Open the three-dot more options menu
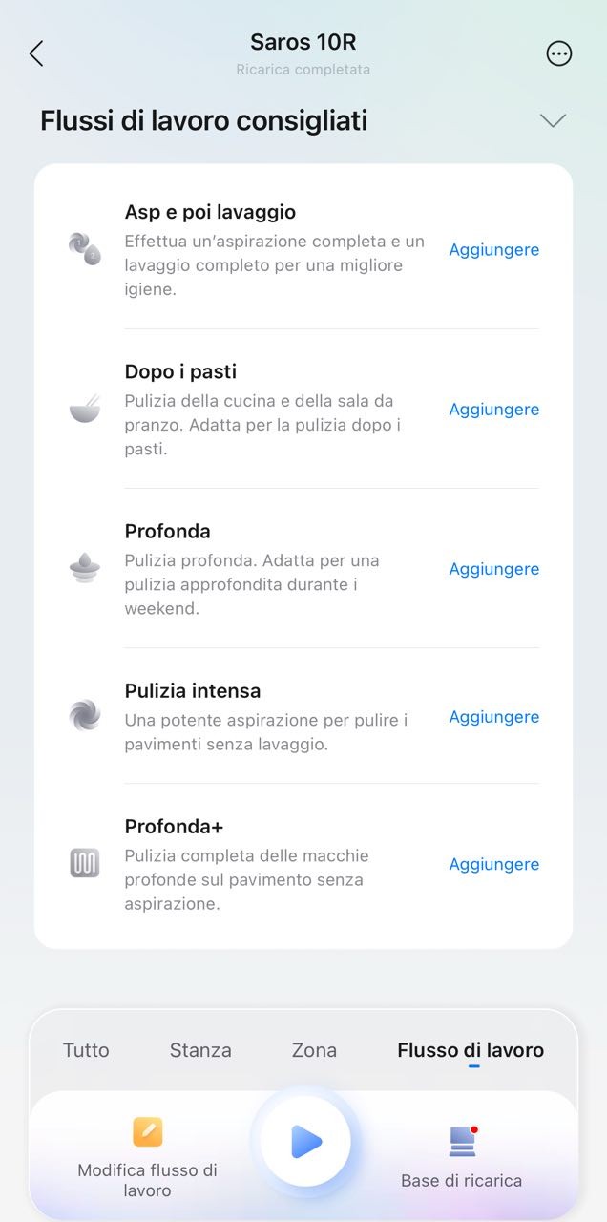 tap(559, 53)
